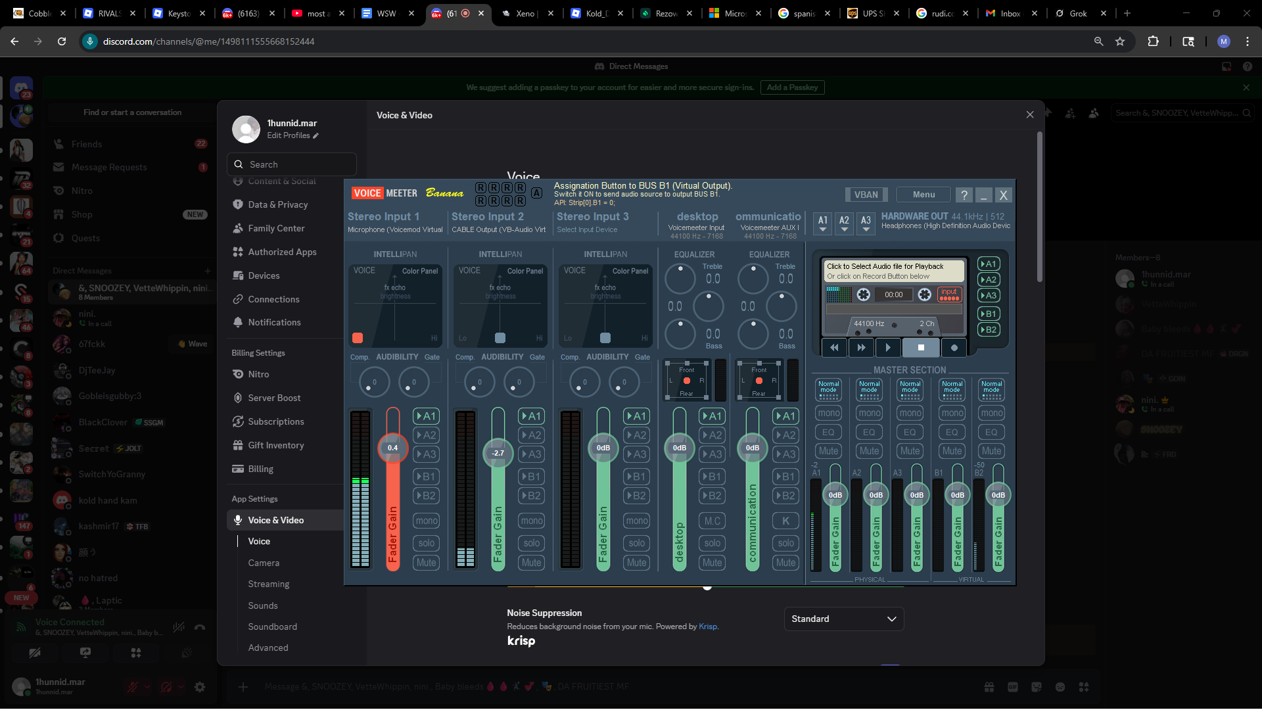Toggle EQ on master bus A1
Viewport: 1262px width, 710px height.
(x=829, y=432)
